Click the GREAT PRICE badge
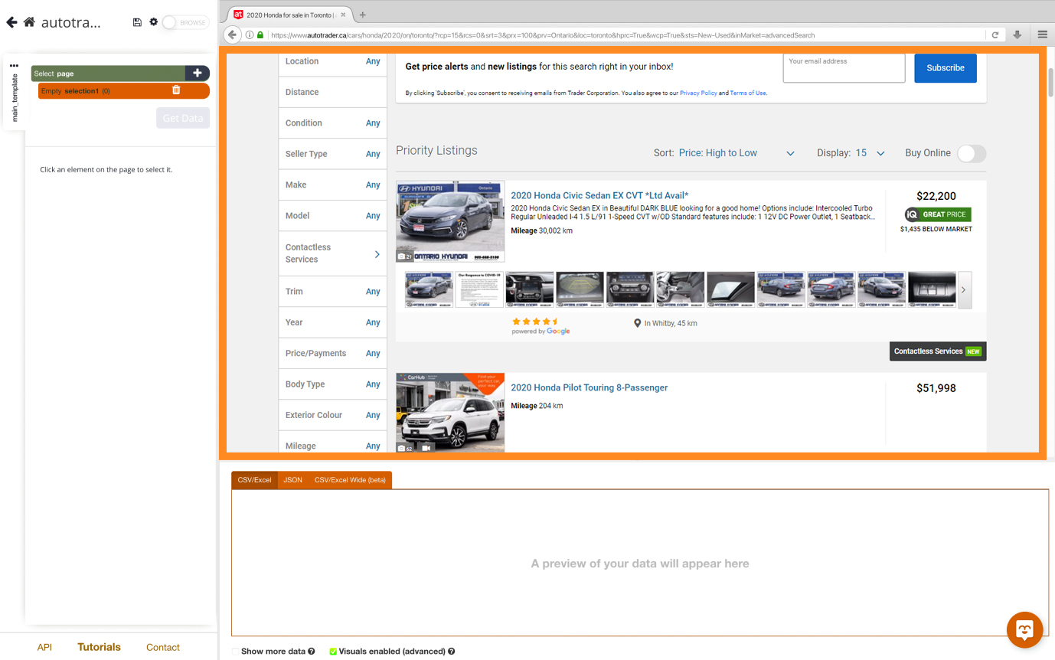The height and width of the screenshot is (660, 1055). (x=938, y=214)
